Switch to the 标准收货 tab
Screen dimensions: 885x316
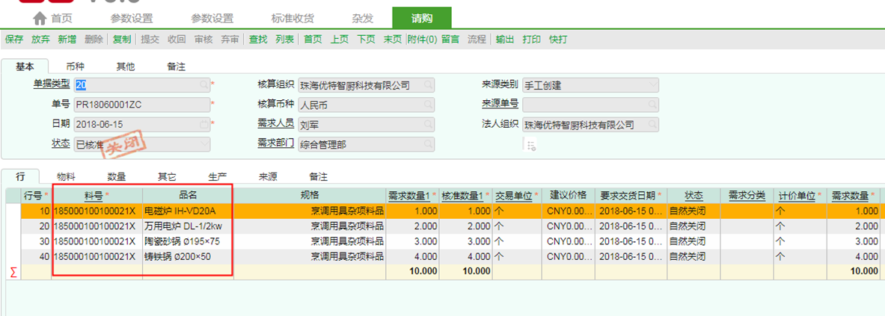point(293,18)
